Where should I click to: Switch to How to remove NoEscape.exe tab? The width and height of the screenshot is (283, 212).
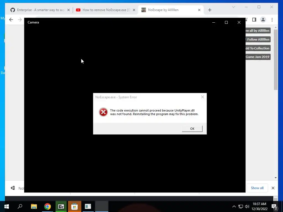click(106, 10)
